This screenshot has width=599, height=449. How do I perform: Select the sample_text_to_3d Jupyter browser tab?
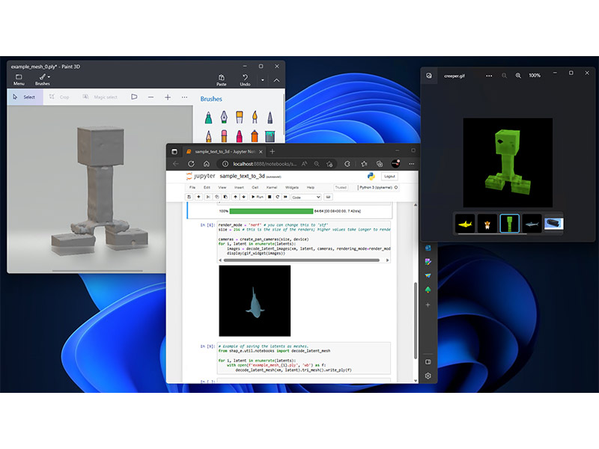[224, 152]
